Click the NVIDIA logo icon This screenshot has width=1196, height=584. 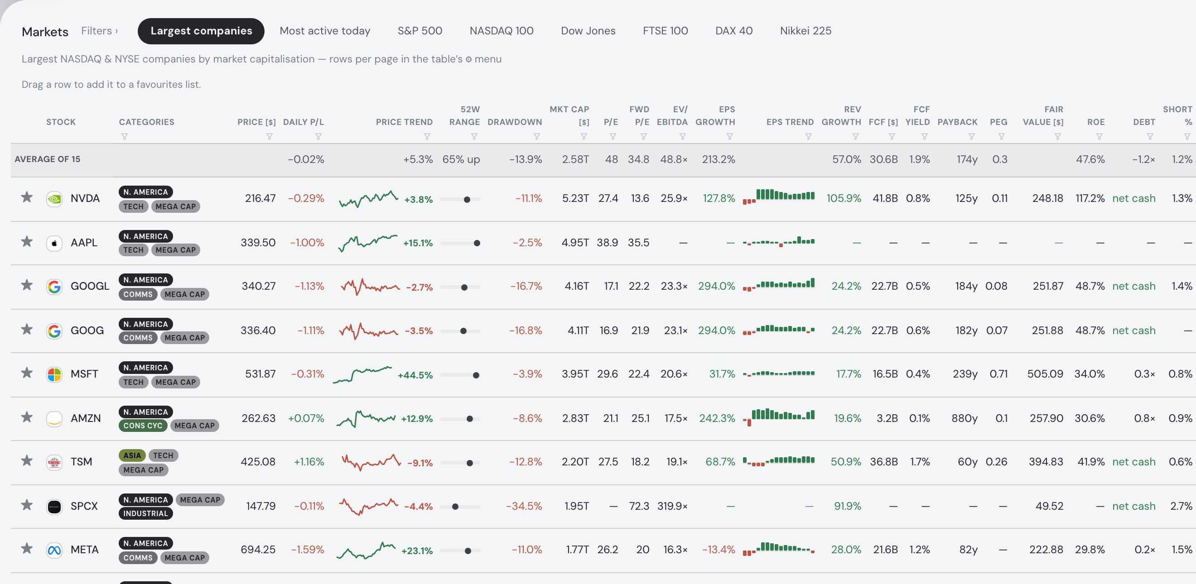pyautogui.click(x=54, y=199)
